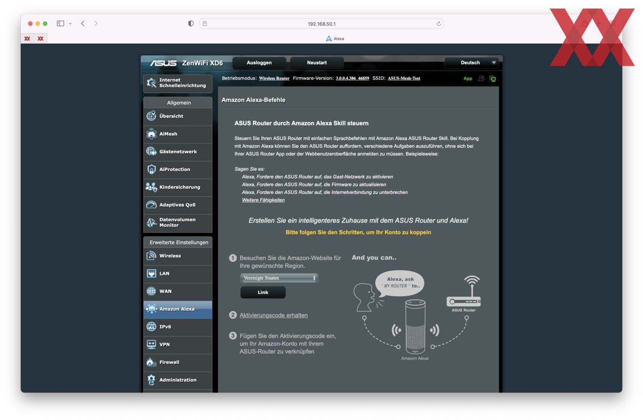Open firmware version link 3.0.0.4.386_46859
643x420 pixels.
point(352,78)
